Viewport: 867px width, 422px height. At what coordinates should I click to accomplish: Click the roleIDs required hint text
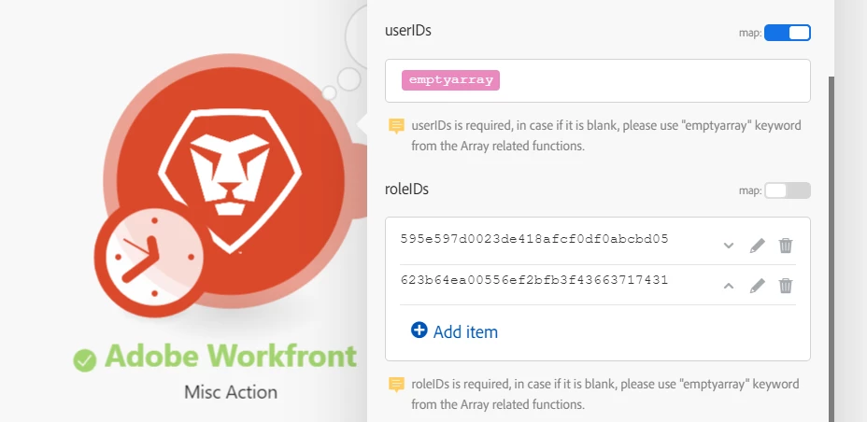click(x=604, y=394)
